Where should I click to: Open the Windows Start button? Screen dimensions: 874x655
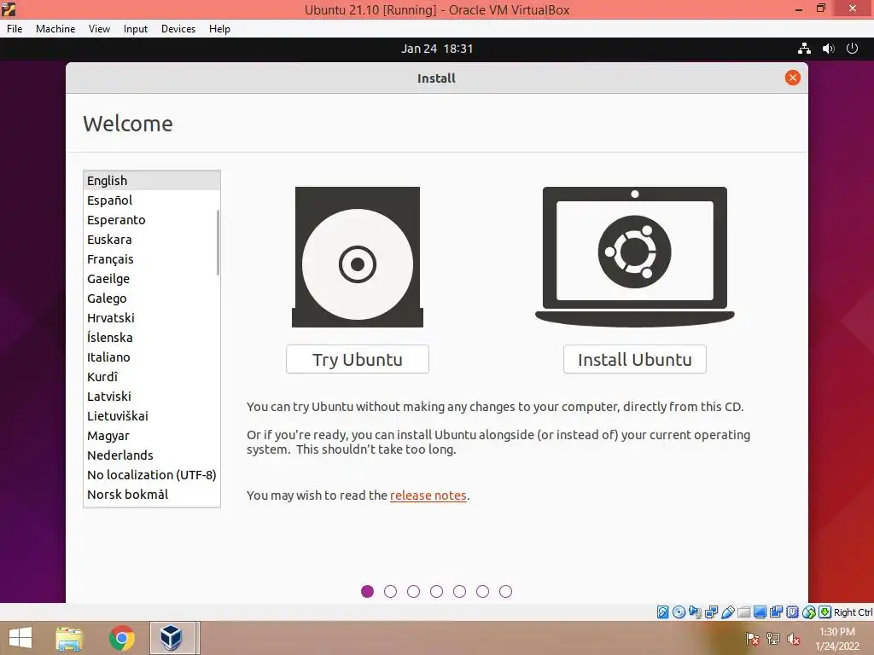pyautogui.click(x=20, y=638)
